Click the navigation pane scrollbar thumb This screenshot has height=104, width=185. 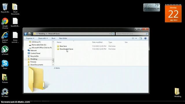click(53, 60)
